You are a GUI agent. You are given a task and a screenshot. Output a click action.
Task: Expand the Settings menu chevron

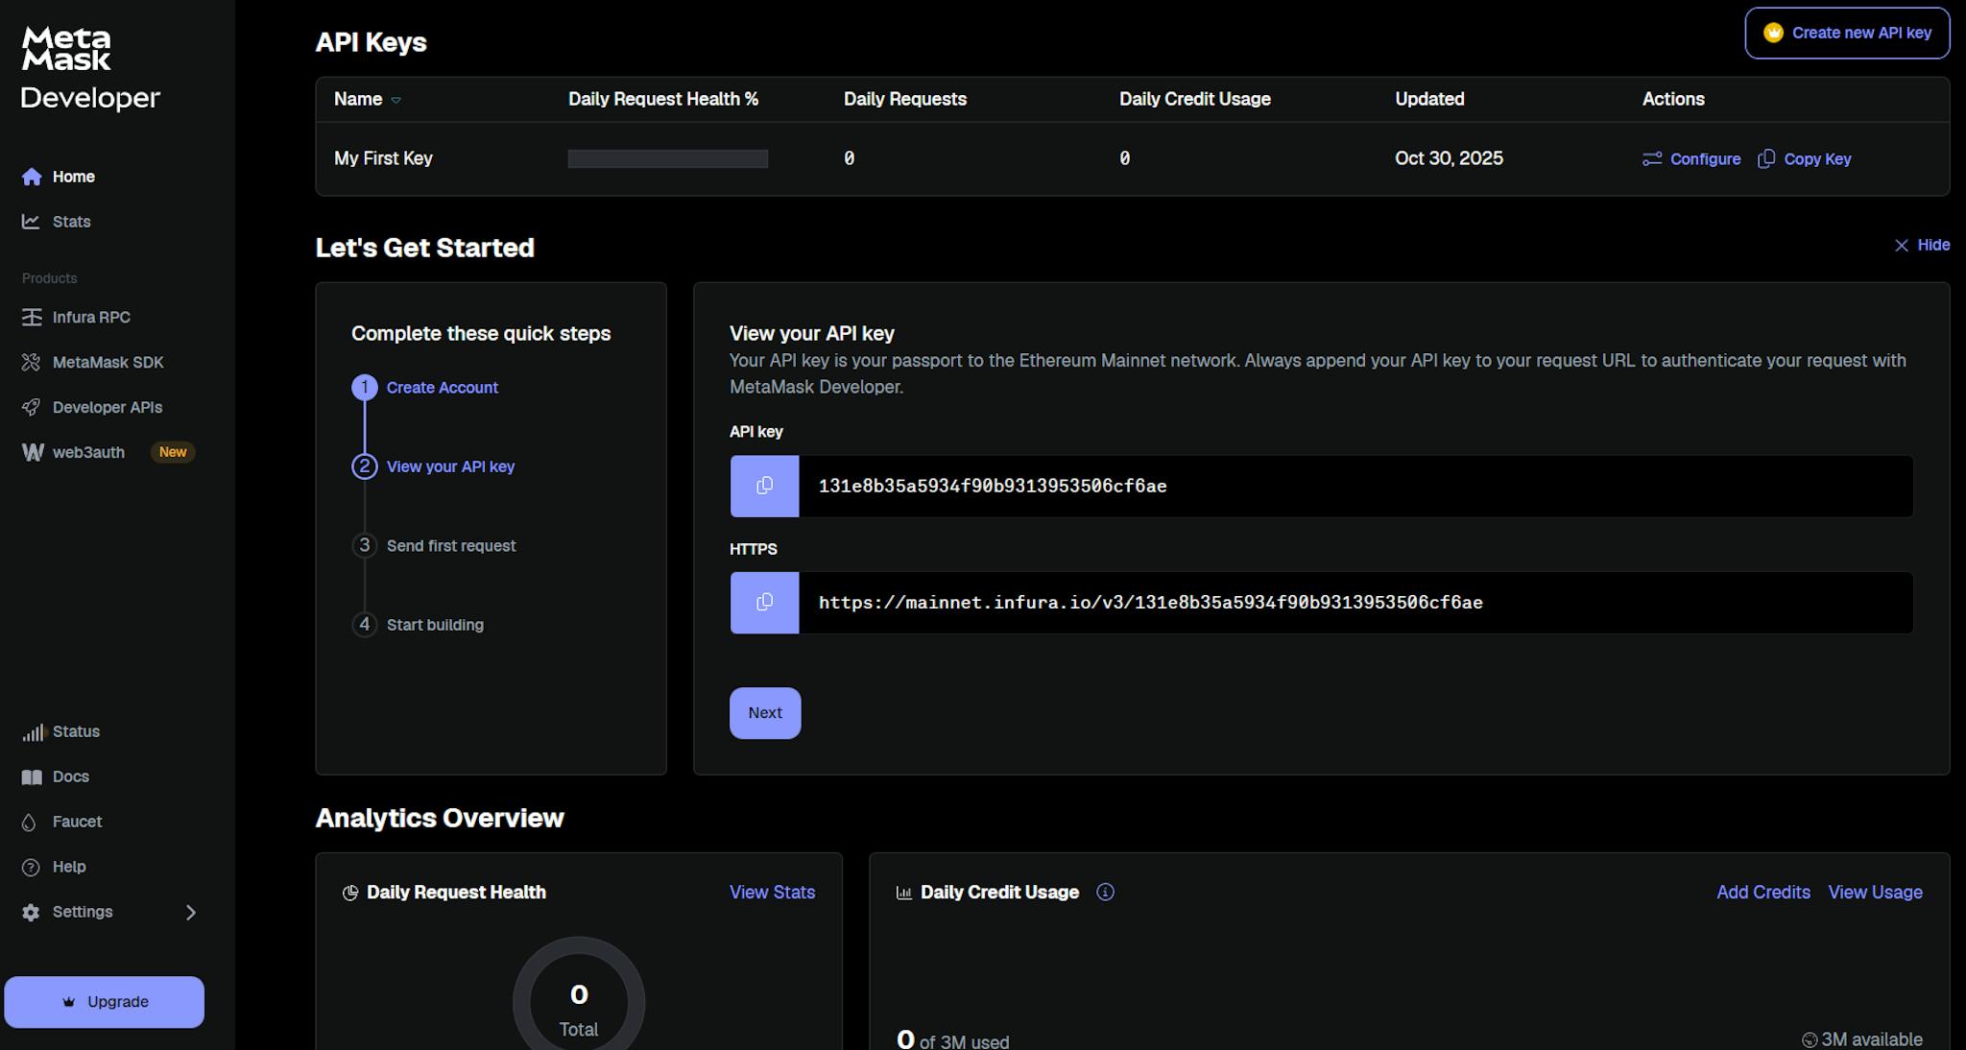[191, 912]
